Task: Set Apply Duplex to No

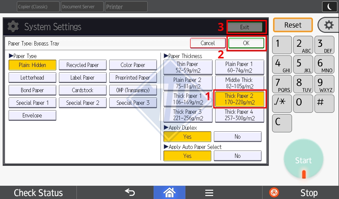Action: pos(237,137)
